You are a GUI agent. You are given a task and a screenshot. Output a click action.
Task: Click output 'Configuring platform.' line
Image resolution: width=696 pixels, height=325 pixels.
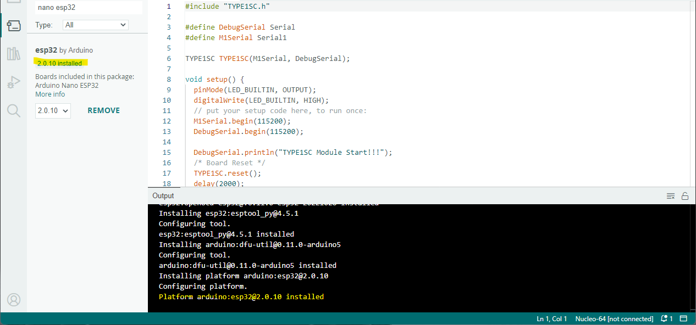pyautogui.click(x=203, y=286)
